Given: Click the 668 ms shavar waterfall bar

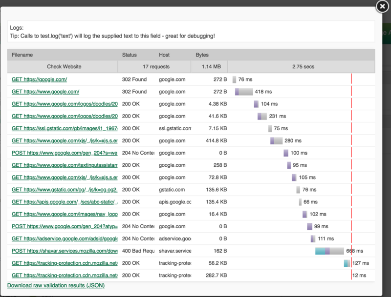Looking at the screenshot, I should [329, 251].
